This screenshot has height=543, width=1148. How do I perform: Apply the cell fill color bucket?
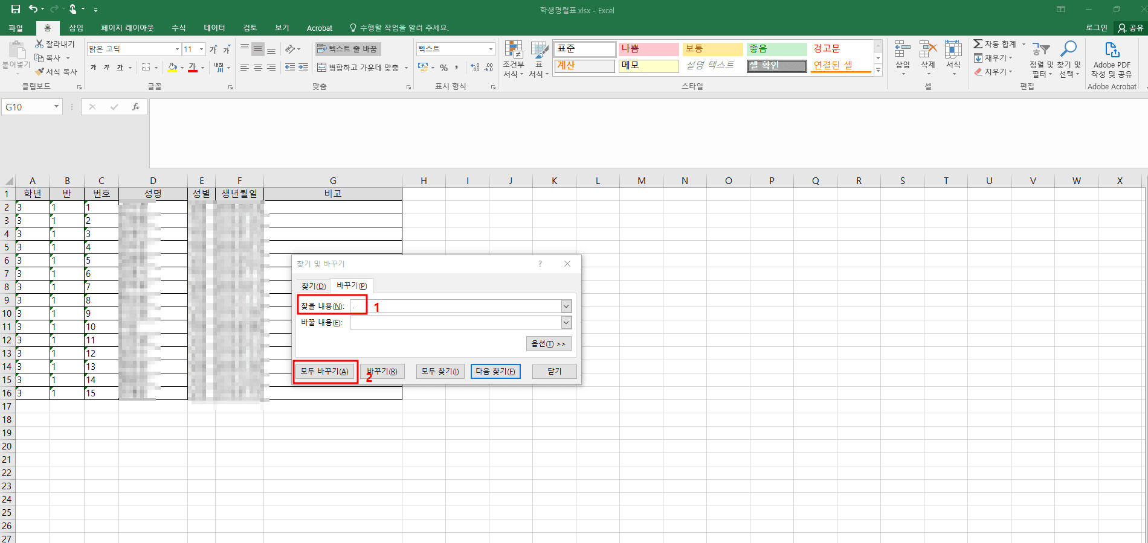(x=173, y=68)
